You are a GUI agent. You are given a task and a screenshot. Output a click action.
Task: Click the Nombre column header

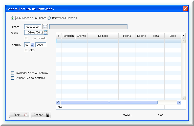tap(103, 36)
